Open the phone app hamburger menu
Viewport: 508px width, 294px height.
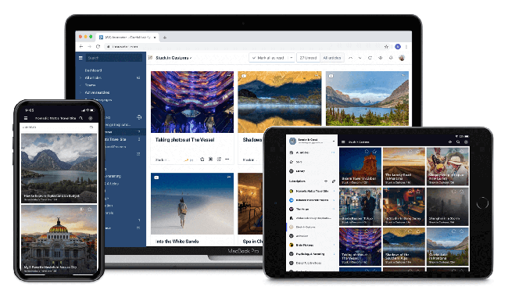click(x=26, y=118)
